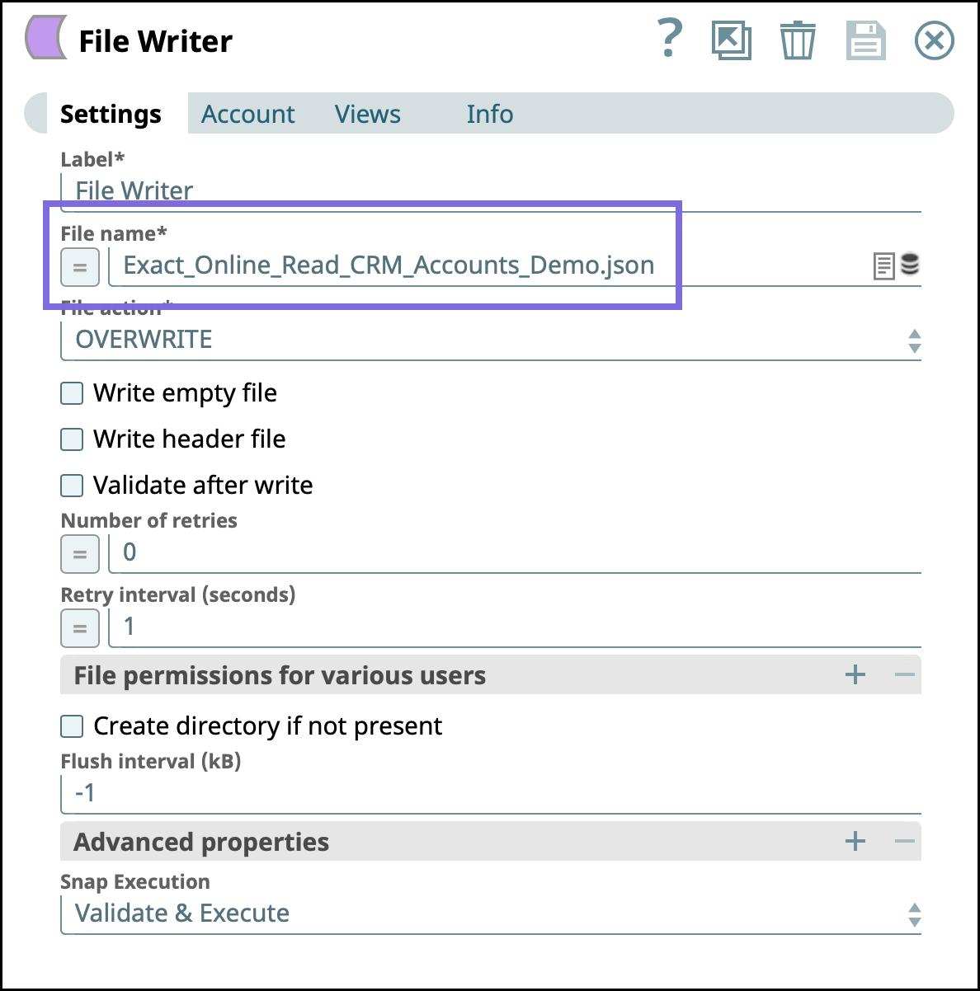The height and width of the screenshot is (991, 980).
Task: Tick Validate after write checkbox
Action: tap(73, 486)
